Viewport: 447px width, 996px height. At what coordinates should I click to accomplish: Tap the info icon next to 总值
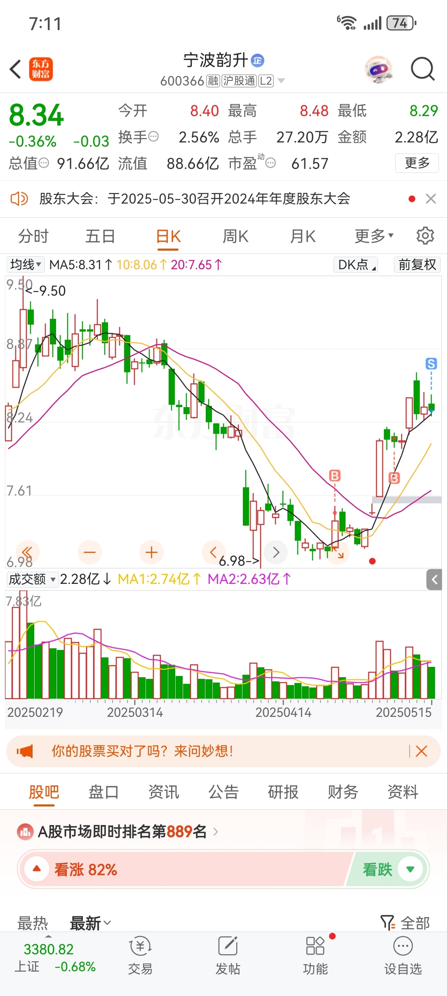coord(44,163)
